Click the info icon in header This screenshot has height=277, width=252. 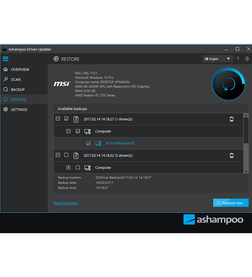pyautogui.click(x=247, y=59)
